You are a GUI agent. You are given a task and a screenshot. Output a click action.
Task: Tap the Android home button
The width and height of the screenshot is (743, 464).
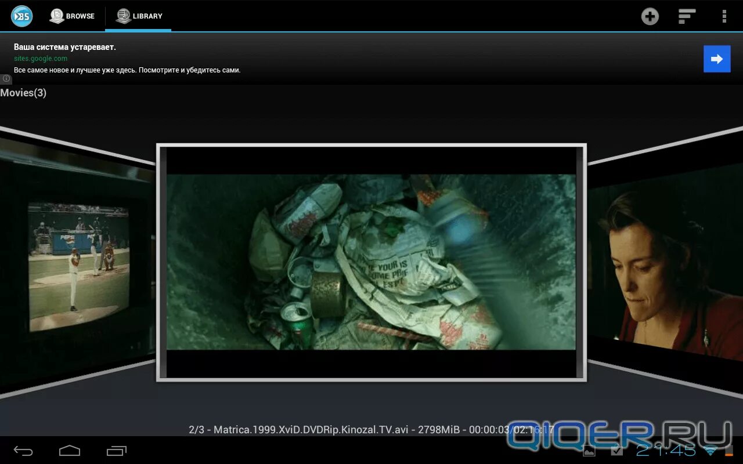[70, 451]
